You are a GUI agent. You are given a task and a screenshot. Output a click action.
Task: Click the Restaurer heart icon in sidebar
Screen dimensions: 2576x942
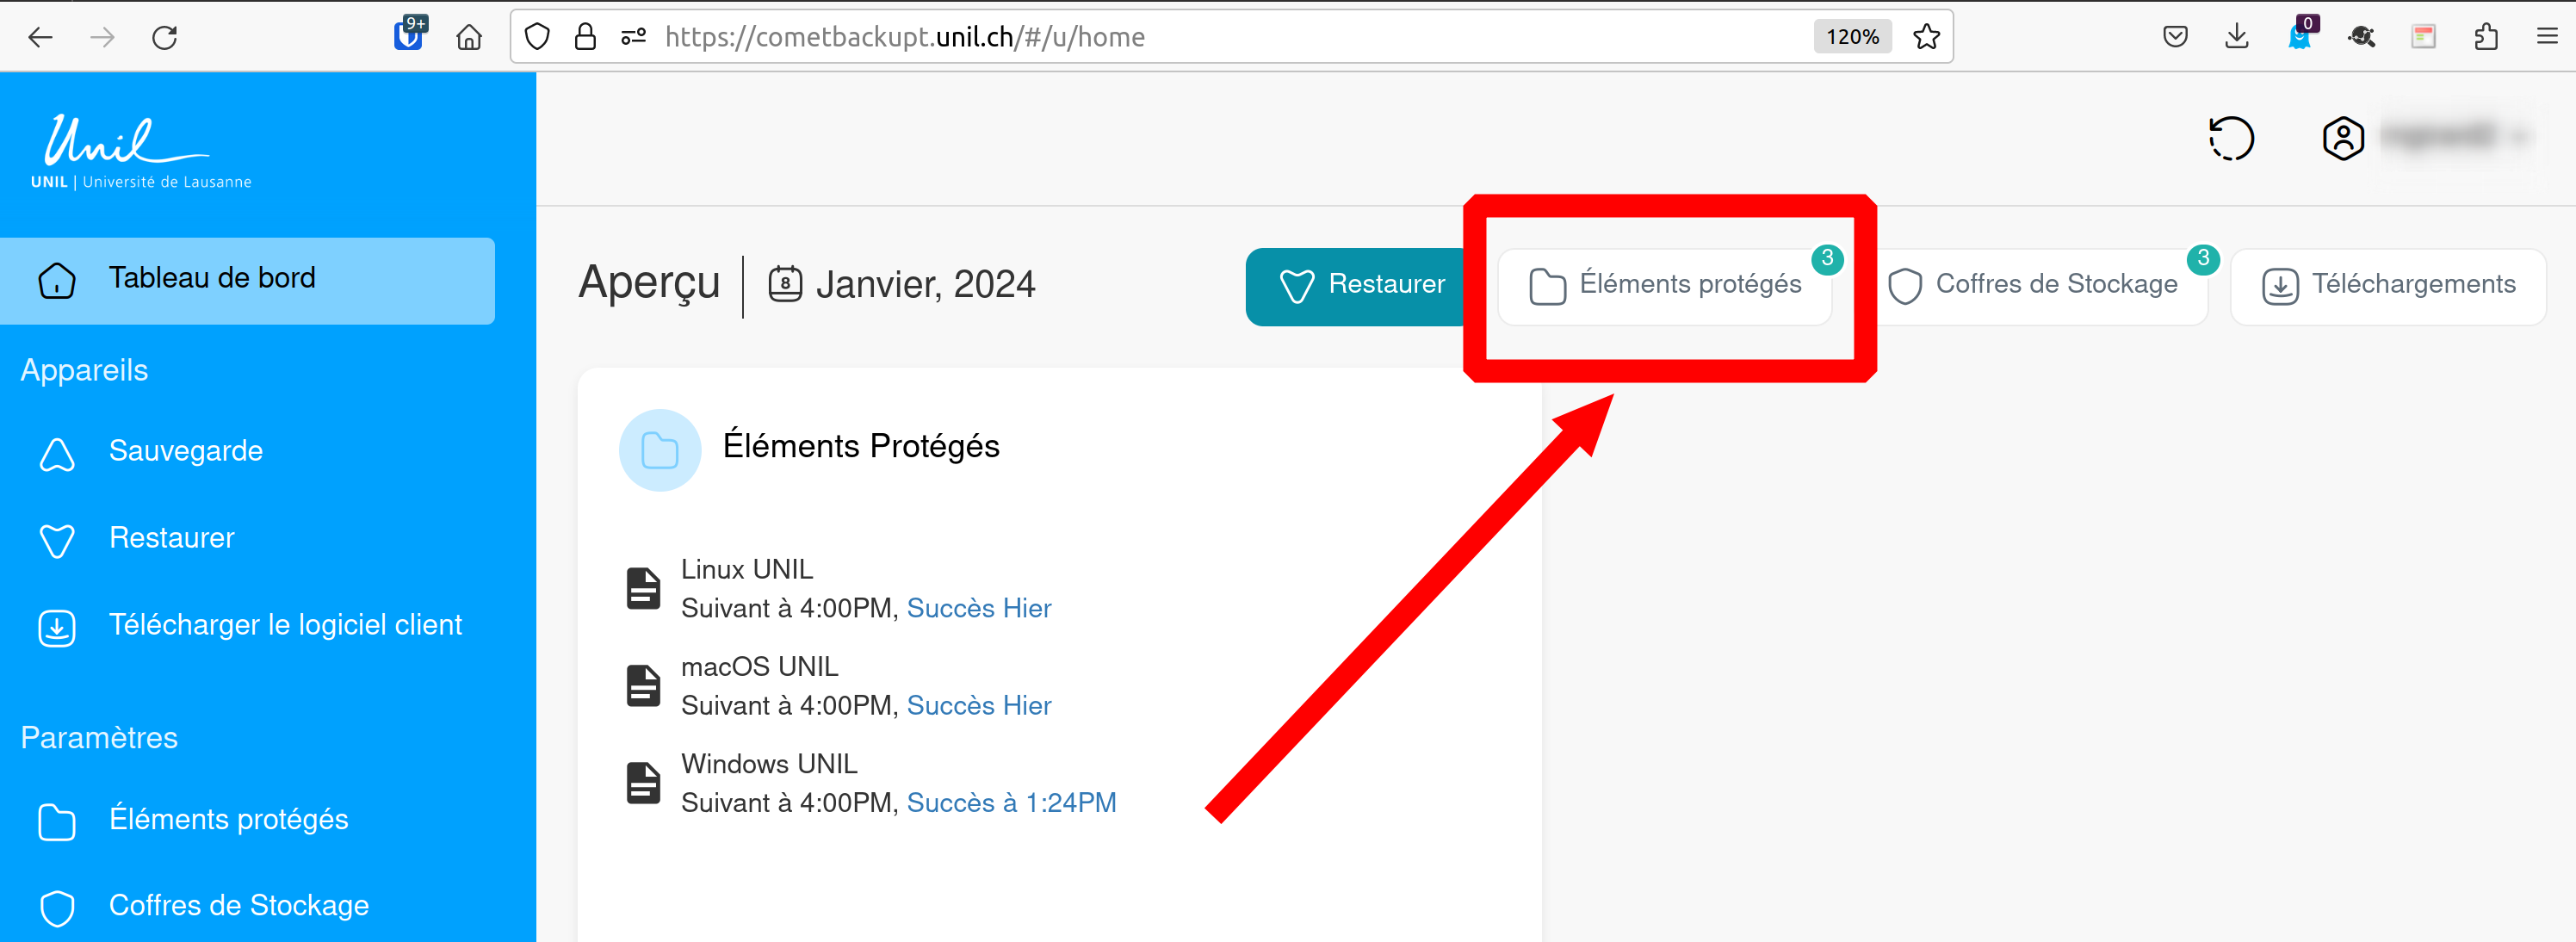point(57,540)
